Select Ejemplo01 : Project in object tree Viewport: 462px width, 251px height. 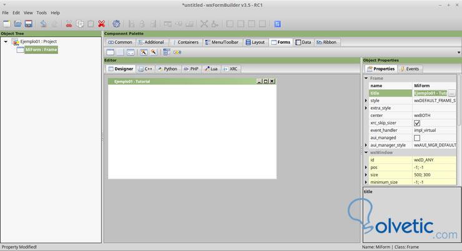(x=38, y=42)
